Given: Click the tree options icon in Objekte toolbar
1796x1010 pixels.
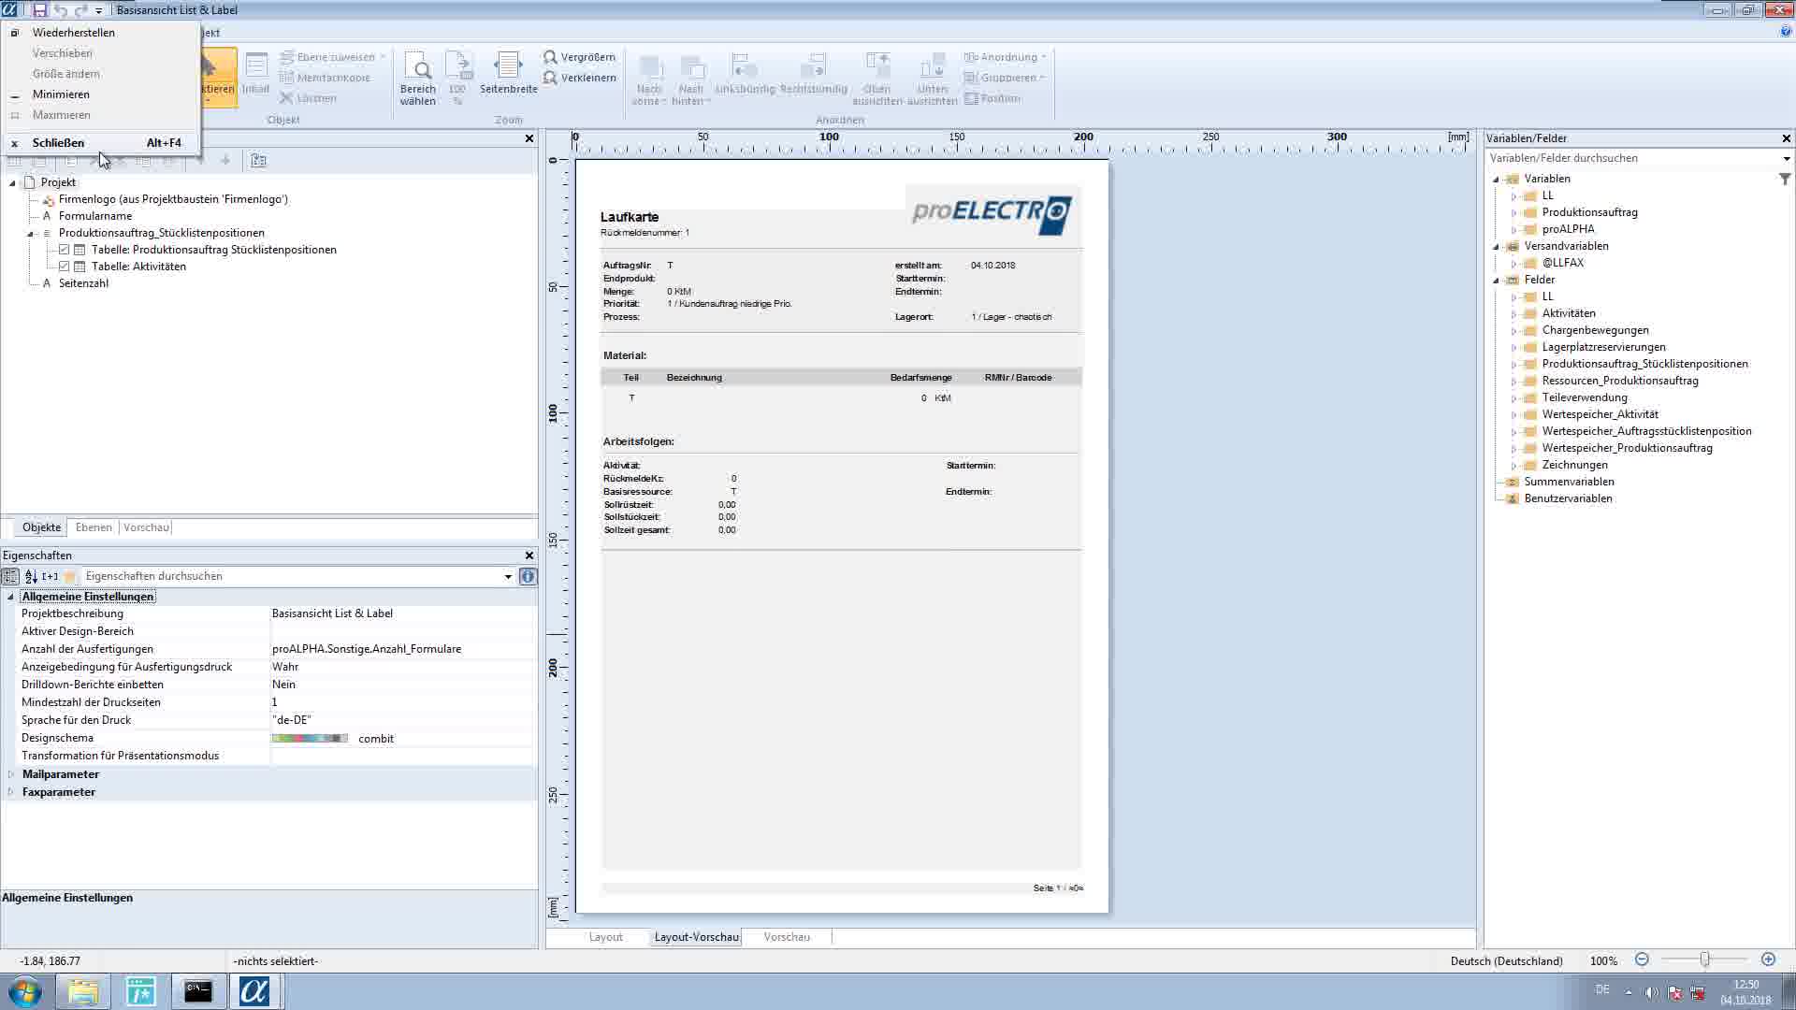Looking at the screenshot, I should [x=259, y=161].
